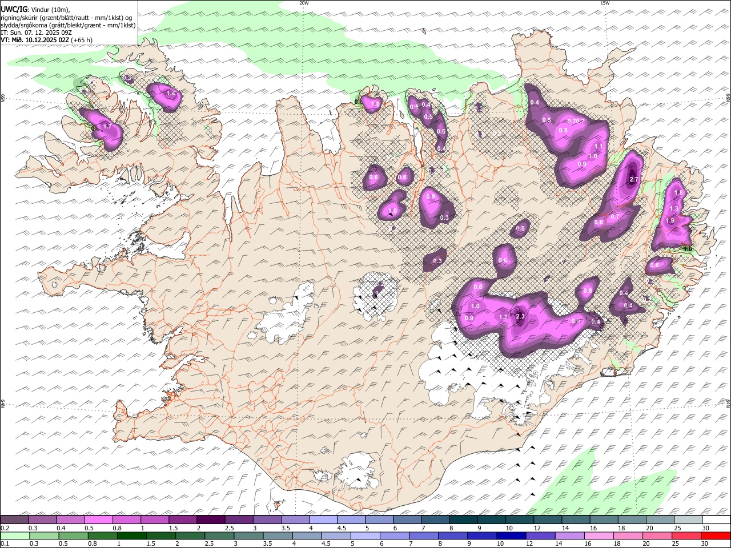This screenshot has height=548, width=731.
Task: Click the 2.3 snowfall value north of Vatnajökull
Action: click(x=520, y=316)
